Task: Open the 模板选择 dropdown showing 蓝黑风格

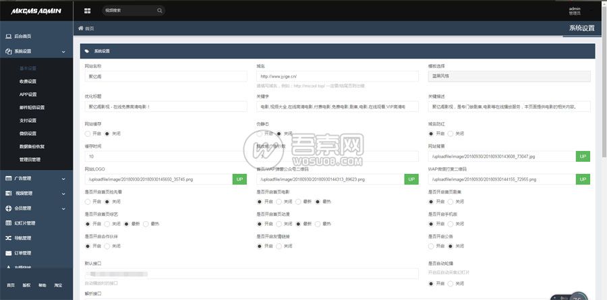Action: click(509, 76)
